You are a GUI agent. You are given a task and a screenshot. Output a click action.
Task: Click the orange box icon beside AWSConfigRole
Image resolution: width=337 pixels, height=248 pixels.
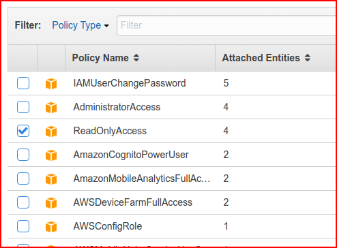pyautogui.click(x=51, y=227)
